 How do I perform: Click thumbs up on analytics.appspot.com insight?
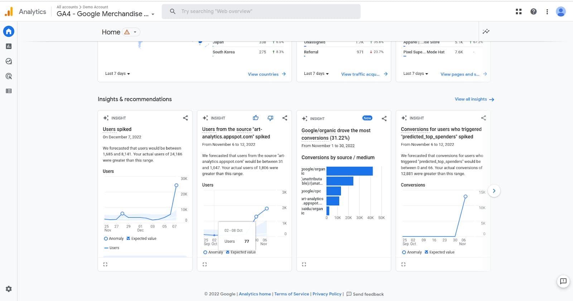(x=255, y=118)
